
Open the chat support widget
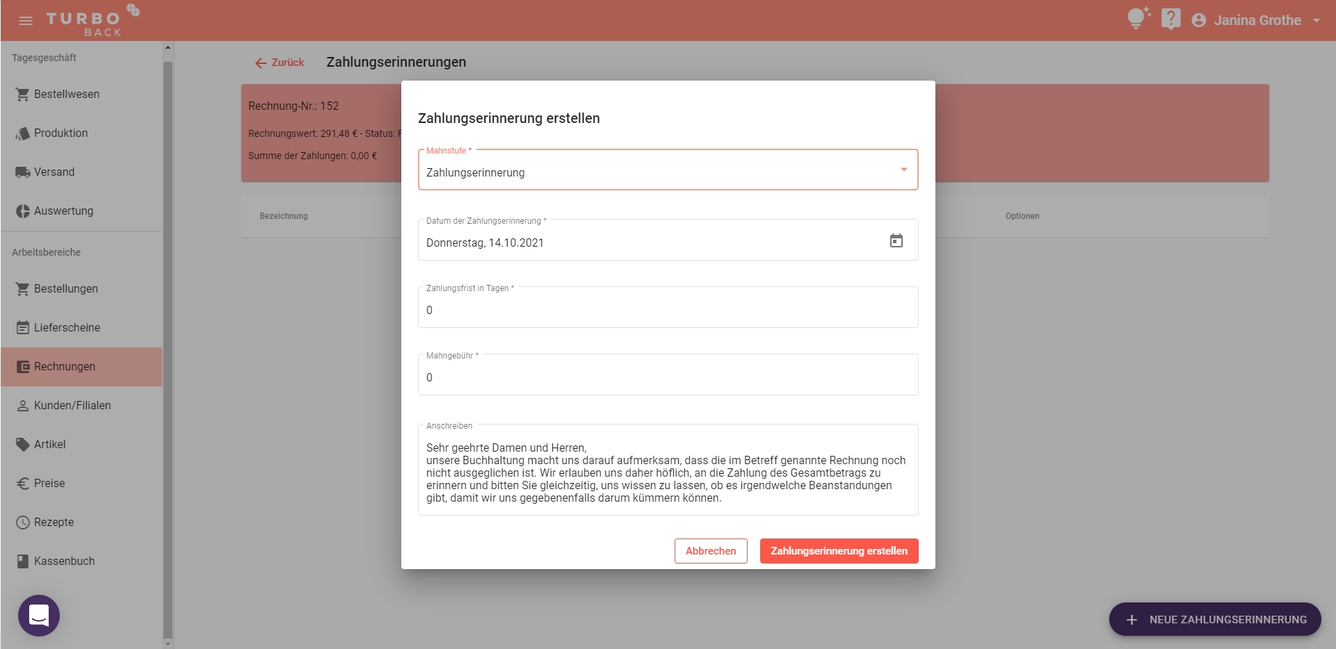pyautogui.click(x=39, y=615)
